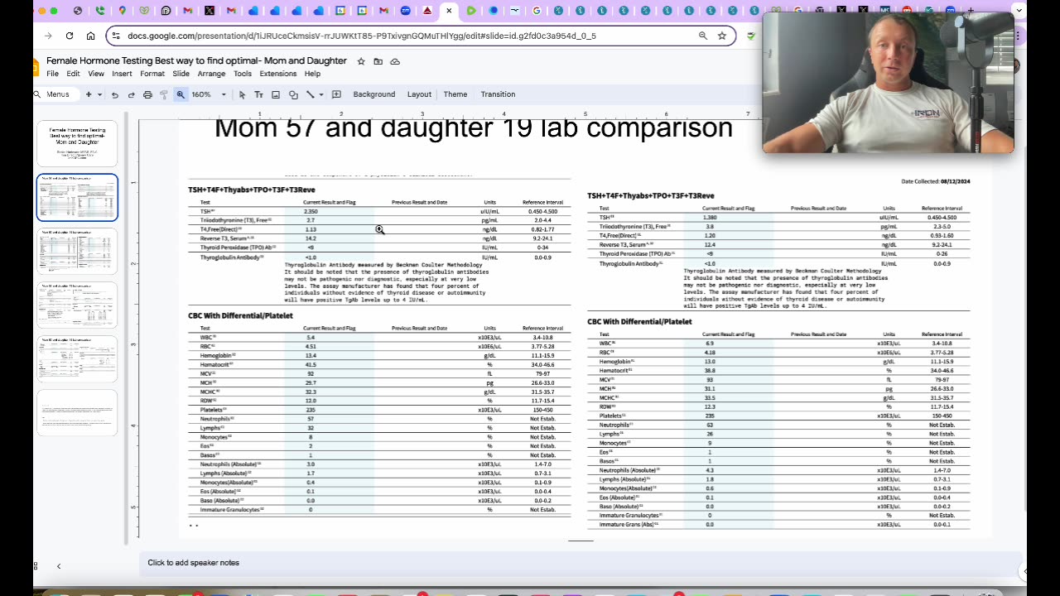Screen dimensions: 1060x596
Task: Click the Undo arrow in toolbar
Action: 114,94
